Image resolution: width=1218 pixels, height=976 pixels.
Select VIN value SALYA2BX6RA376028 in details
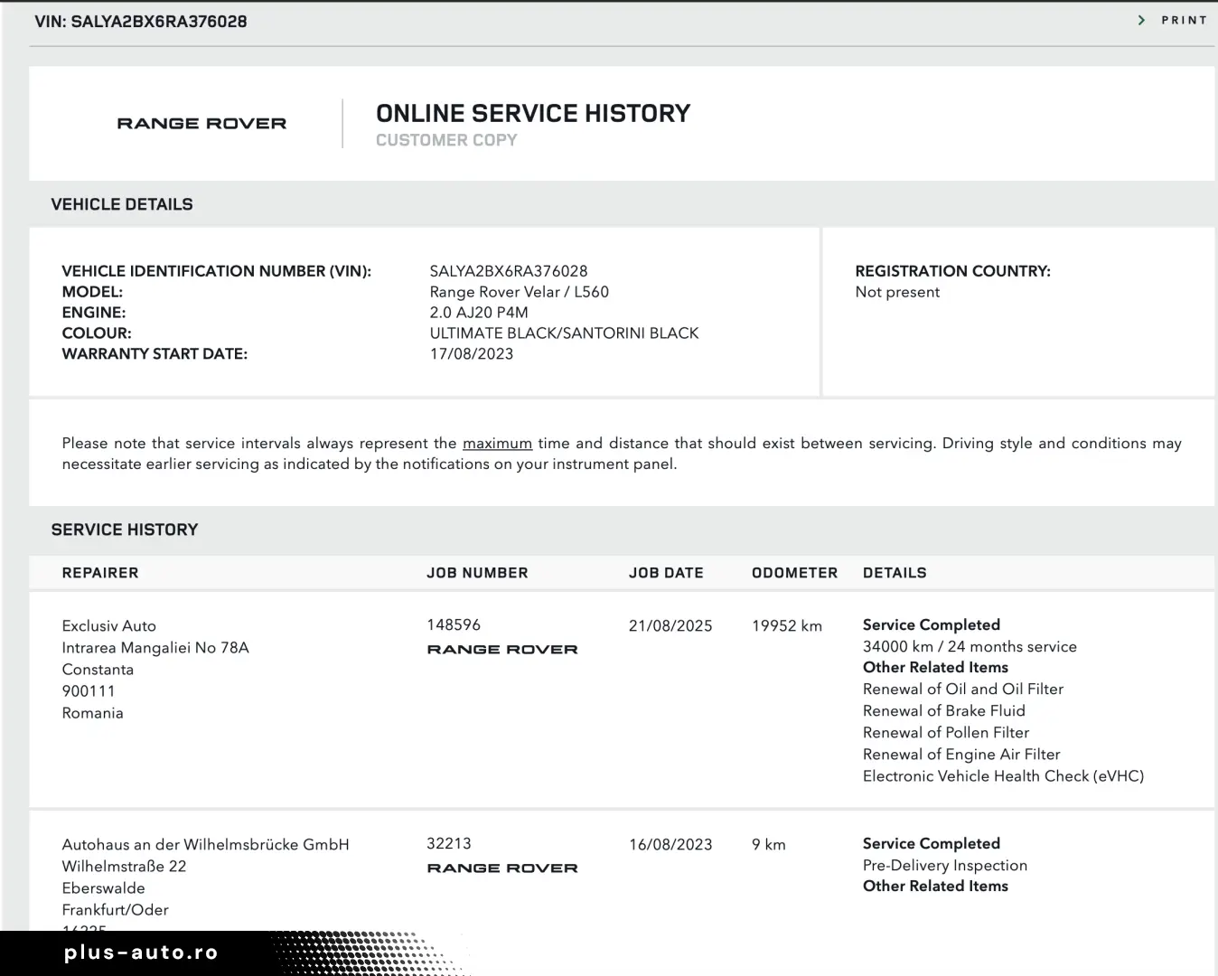coord(509,271)
